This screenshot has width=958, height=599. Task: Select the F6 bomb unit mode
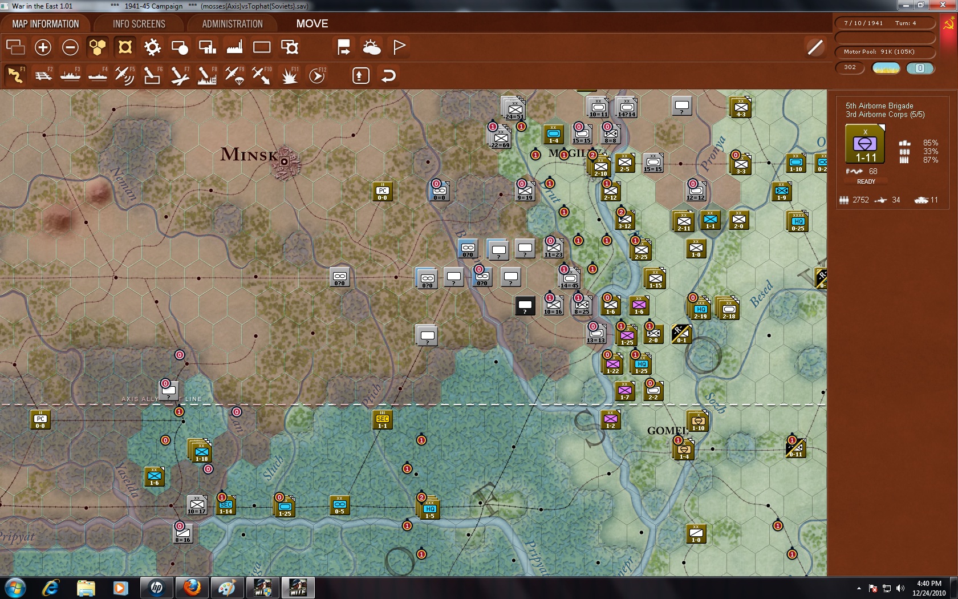(152, 75)
